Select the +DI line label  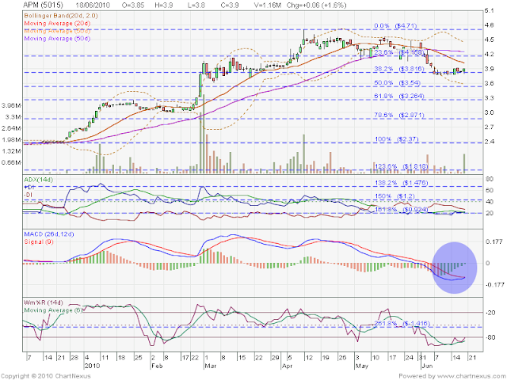[29, 187]
